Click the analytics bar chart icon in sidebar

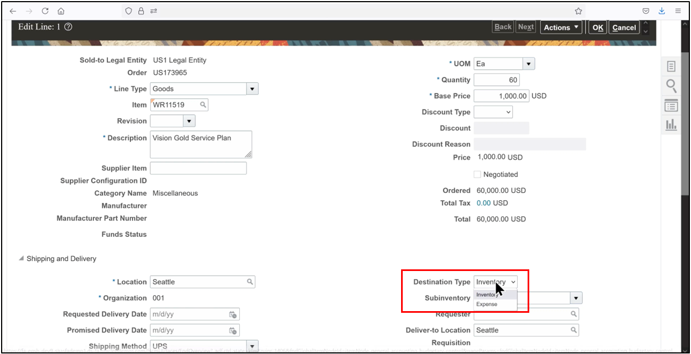(x=671, y=125)
